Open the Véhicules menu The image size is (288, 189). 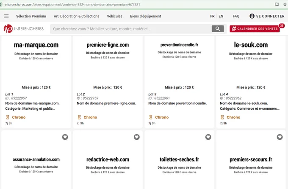click(115, 16)
